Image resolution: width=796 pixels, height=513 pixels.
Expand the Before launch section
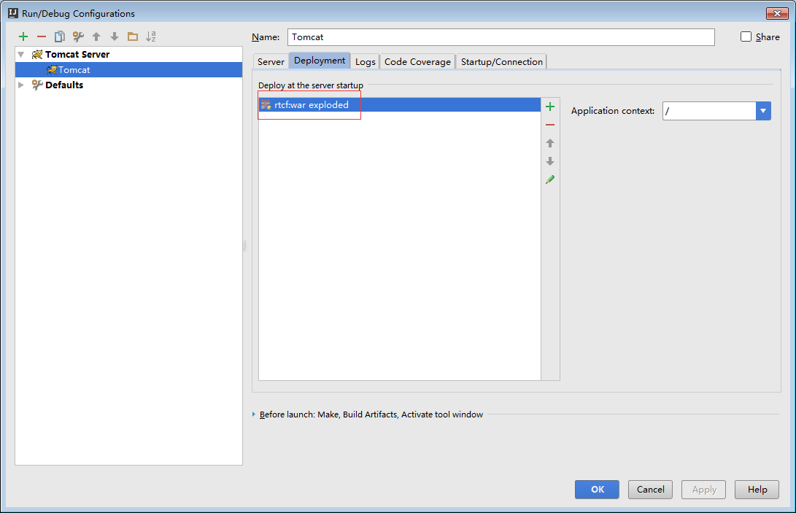254,414
